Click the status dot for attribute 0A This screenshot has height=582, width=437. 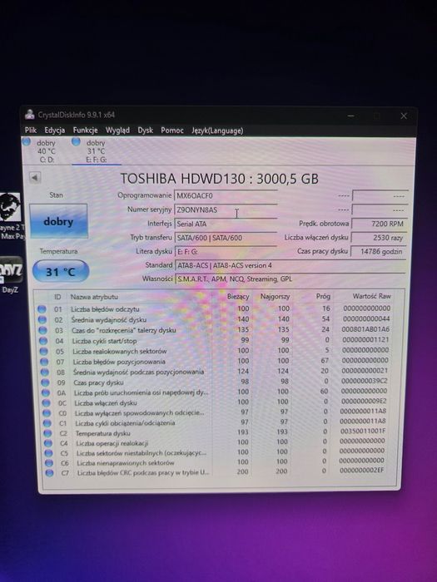coord(45,392)
